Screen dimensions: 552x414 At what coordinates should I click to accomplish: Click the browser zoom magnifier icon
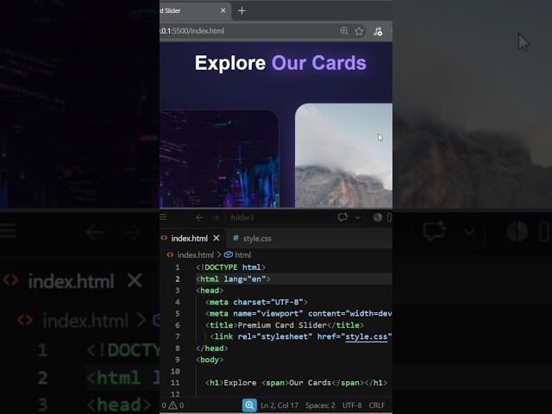(344, 31)
